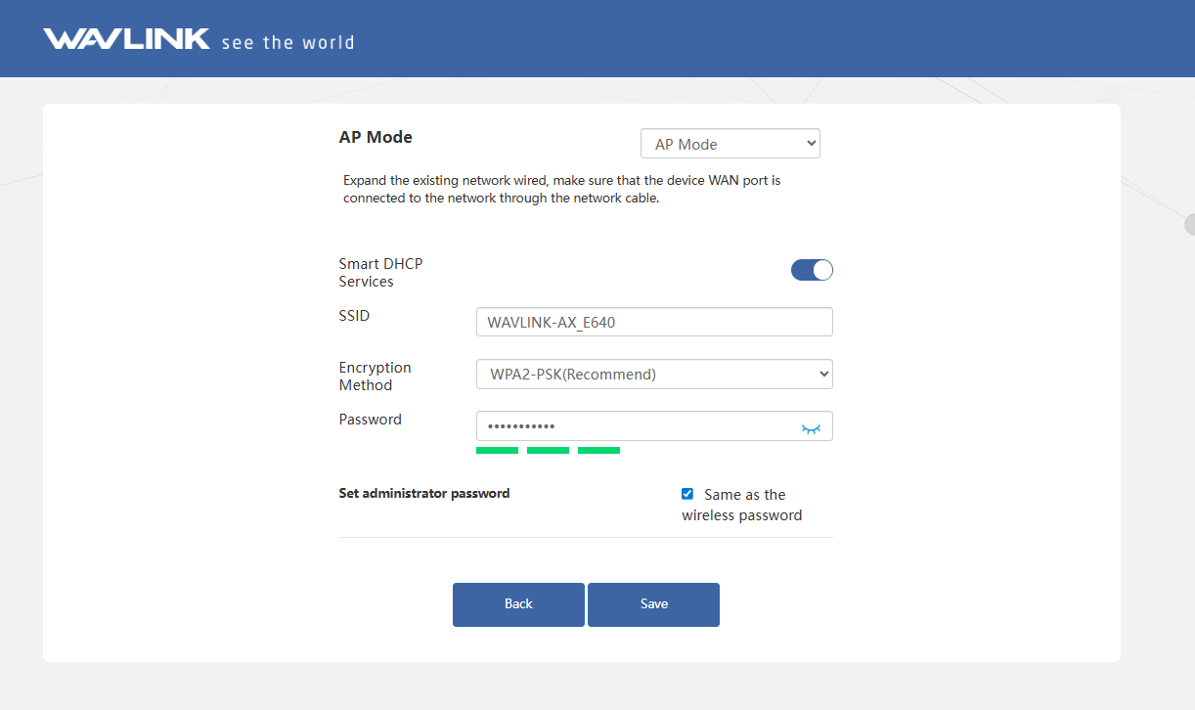1195x710 pixels.
Task: Click the first green password strength bar
Action: 497,450
